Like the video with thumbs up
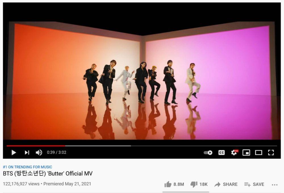Image resolution: width=284 pixels, height=193 pixels. point(168,184)
